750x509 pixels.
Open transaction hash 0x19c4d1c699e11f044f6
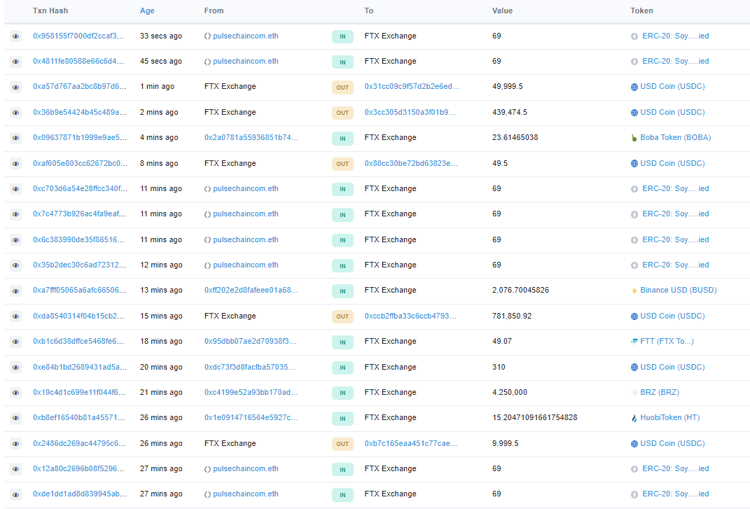79,392
